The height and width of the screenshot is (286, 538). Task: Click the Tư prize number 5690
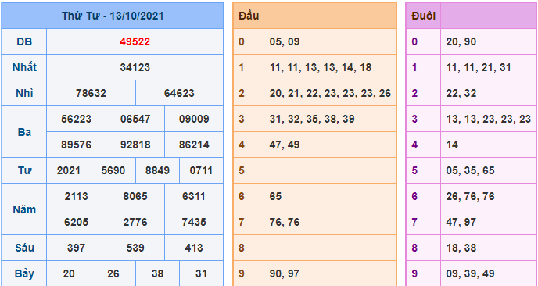pyautogui.click(x=113, y=170)
